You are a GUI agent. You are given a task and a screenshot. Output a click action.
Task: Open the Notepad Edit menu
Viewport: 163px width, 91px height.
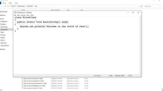(x=18, y=15)
